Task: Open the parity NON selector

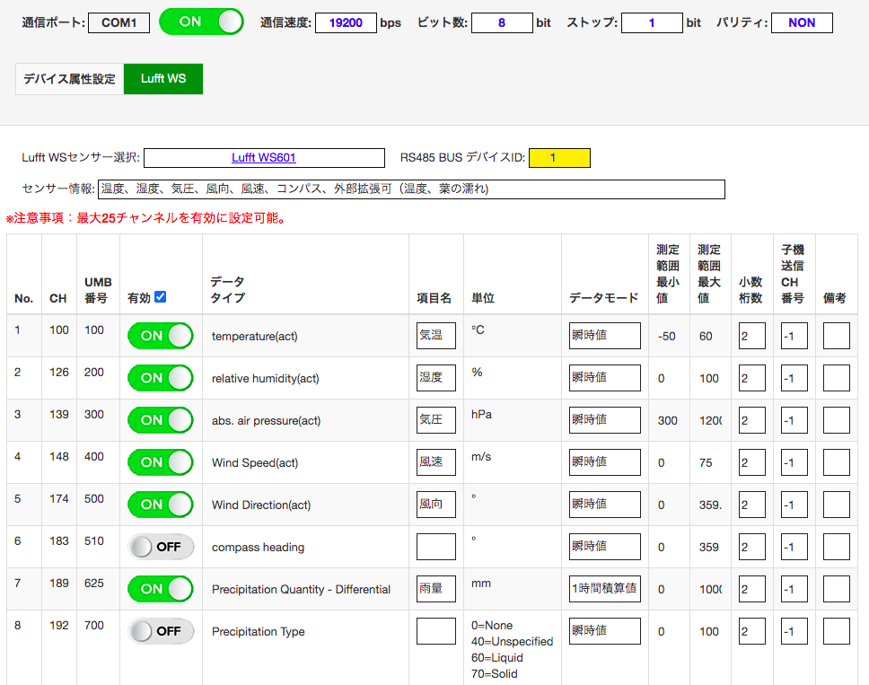Action: pos(802,22)
